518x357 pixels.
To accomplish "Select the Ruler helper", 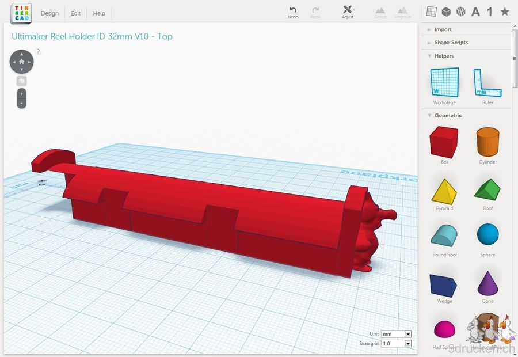I will [x=487, y=83].
